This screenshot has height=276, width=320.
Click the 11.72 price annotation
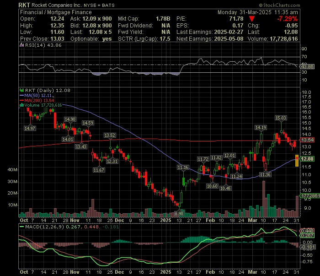click(203, 159)
